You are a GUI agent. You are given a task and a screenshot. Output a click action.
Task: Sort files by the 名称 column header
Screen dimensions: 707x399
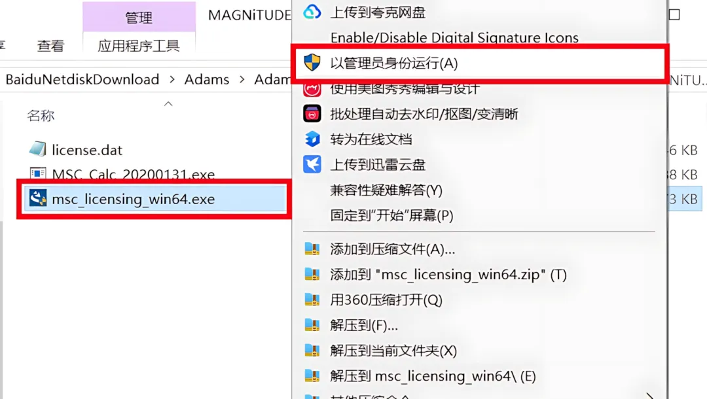(41, 116)
